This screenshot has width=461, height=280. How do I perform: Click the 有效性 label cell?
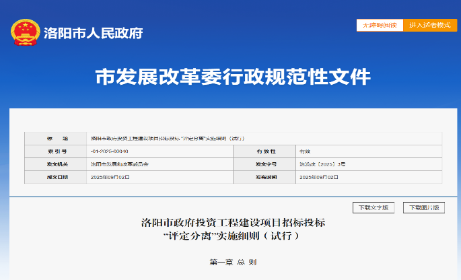click(264, 151)
